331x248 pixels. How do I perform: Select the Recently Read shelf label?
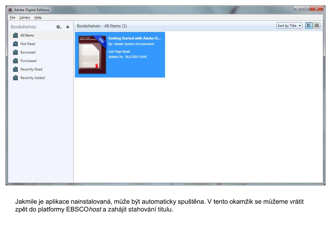31,69
